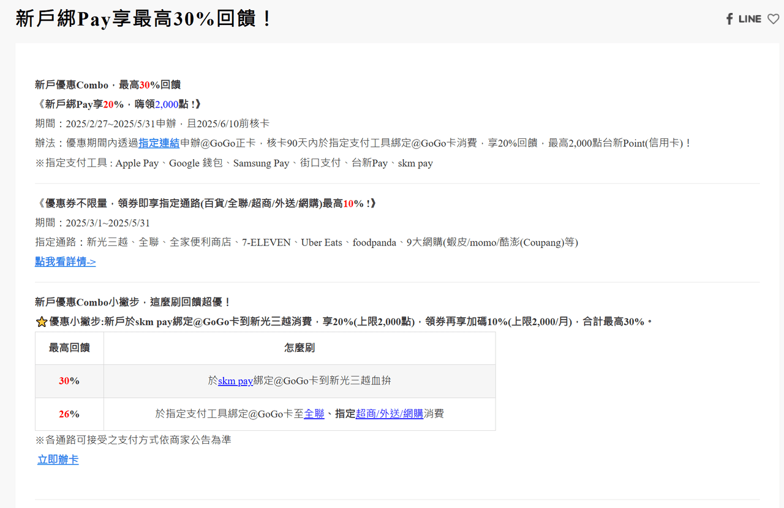Click the period line with 2025/6/10前核卡
The height and width of the screenshot is (508, 784).
[x=153, y=124]
